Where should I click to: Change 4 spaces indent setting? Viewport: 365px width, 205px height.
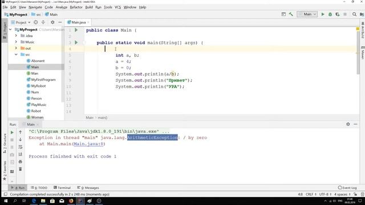342,194
